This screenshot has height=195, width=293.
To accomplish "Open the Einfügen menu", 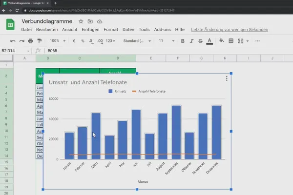I will [x=90, y=30].
